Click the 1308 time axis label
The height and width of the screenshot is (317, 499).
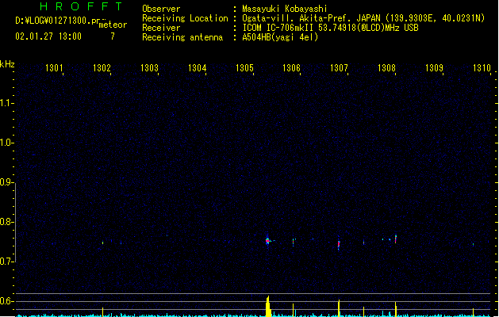(x=386, y=67)
